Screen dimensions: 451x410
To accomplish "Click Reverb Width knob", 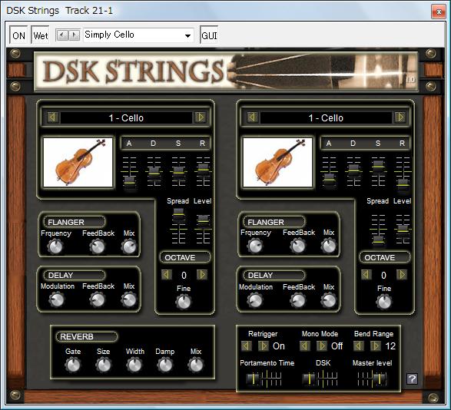I will 134,365.
